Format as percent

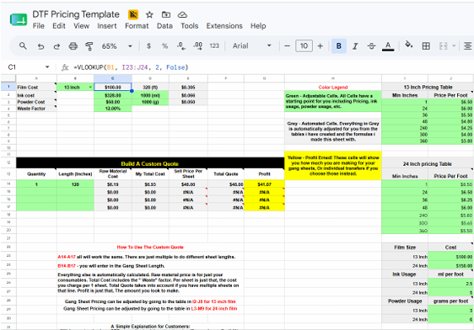point(164,45)
